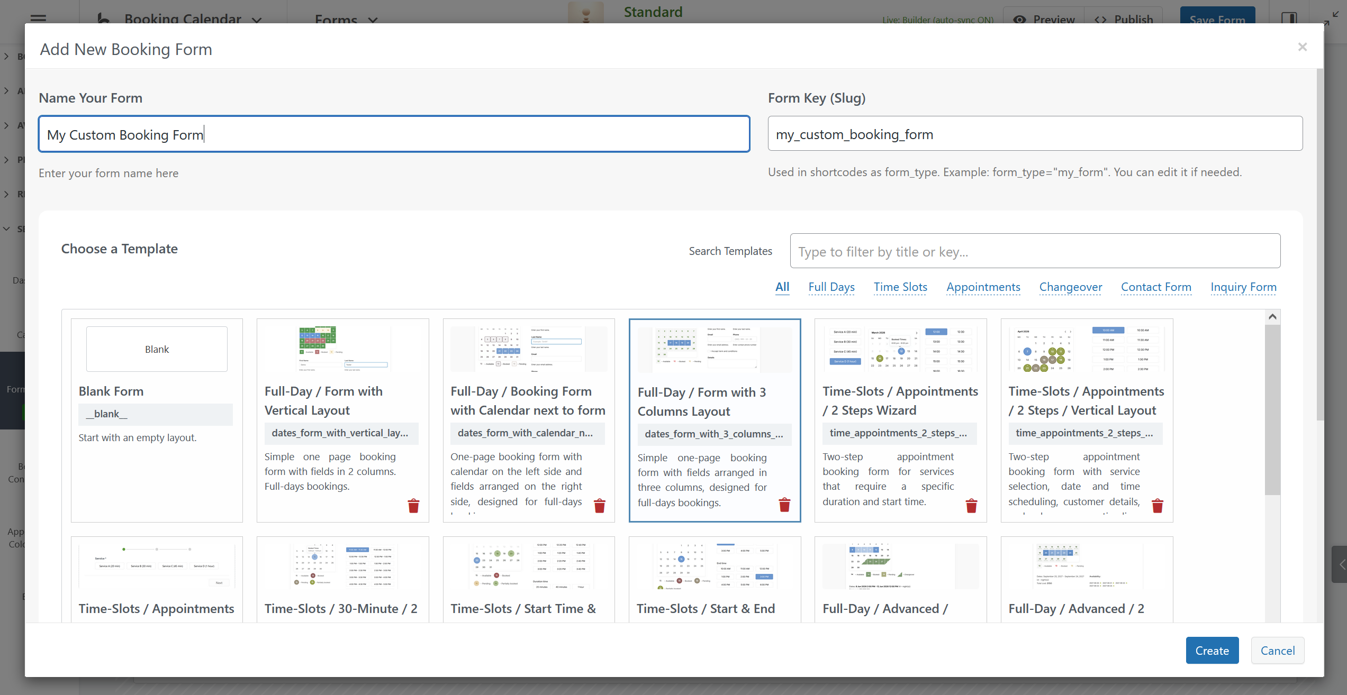Open the Booking Calendar dropdown
1347x695 pixels.
click(x=183, y=19)
